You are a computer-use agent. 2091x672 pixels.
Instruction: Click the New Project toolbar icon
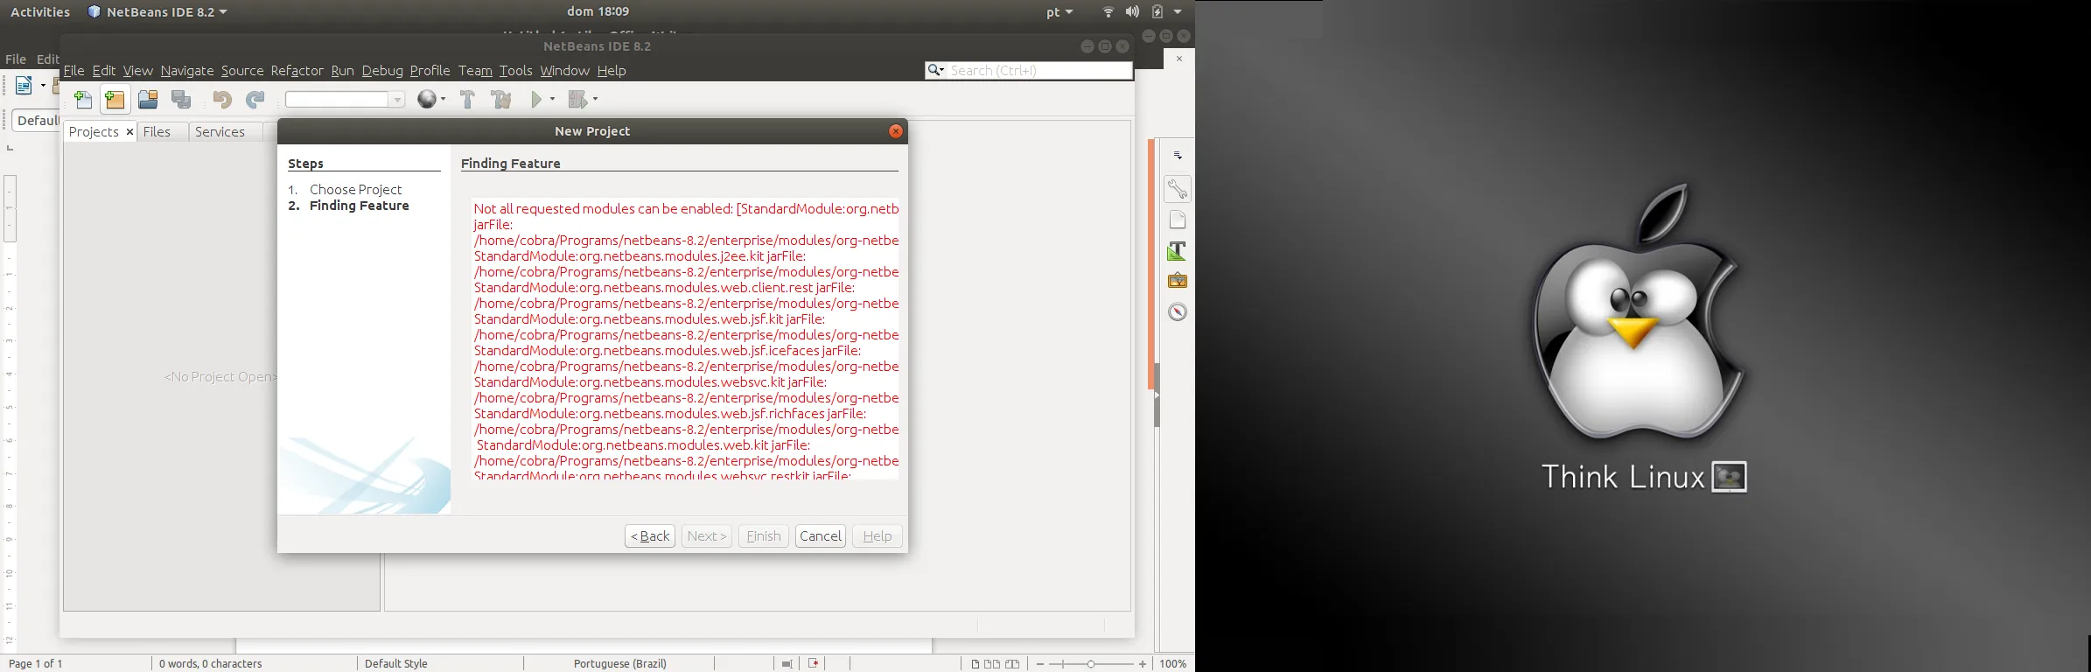pos(115,100)
